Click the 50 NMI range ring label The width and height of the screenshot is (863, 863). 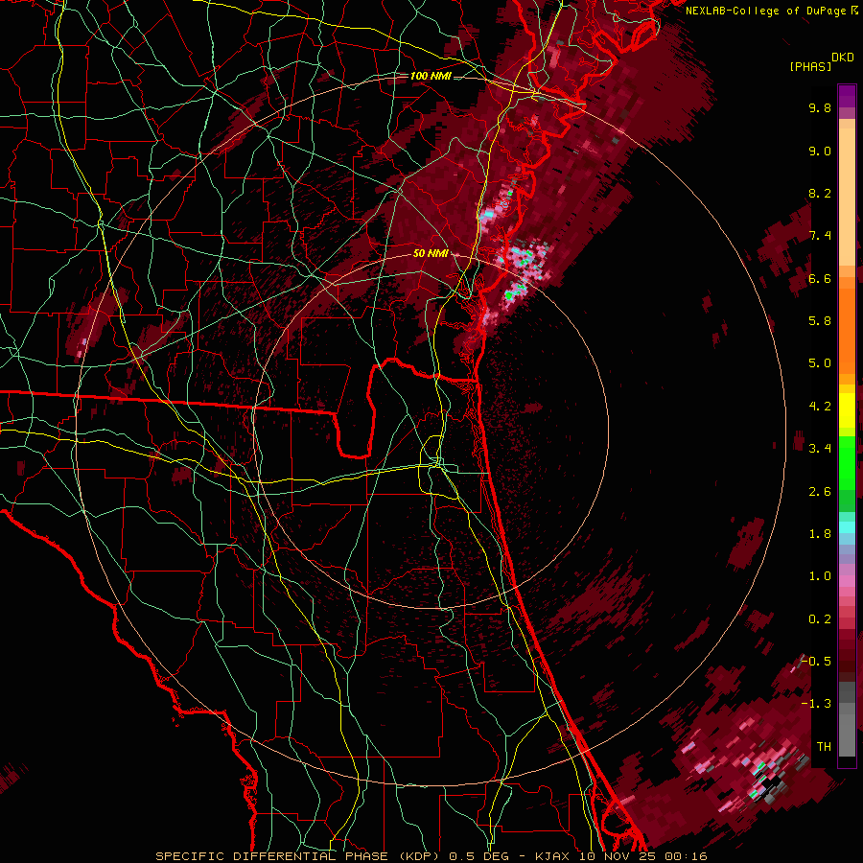(431, 253)
